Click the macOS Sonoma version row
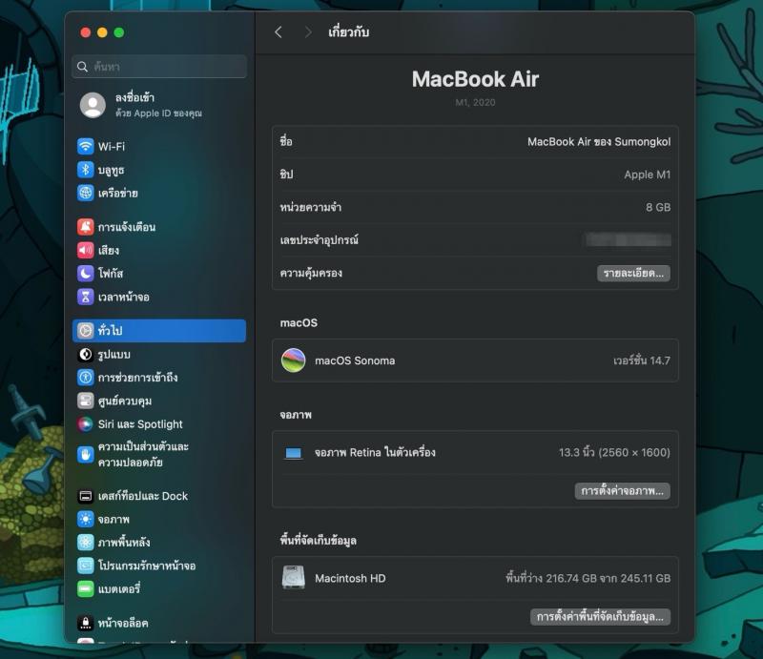763x659 pixels. [475, 360]
